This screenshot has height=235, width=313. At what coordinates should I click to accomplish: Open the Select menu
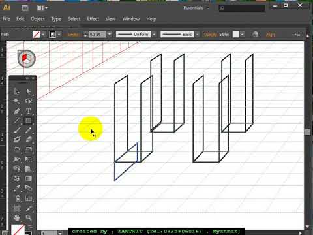74,19
